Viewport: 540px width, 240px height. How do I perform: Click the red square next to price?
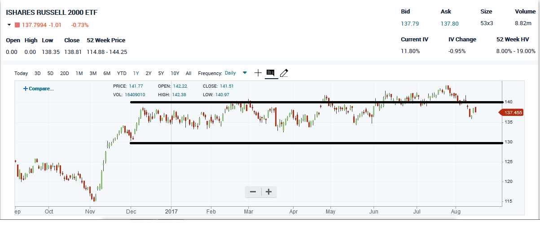click(x=18, y=25)
